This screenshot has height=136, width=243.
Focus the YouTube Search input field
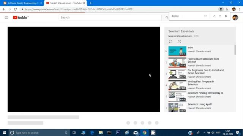[110, 17]
